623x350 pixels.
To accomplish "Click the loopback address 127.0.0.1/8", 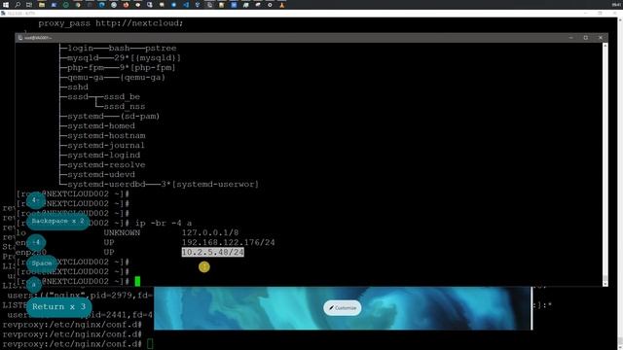I will click(x=210, y=233).
